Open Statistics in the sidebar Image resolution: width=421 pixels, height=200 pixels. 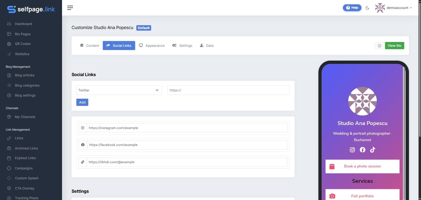click(22, 54)
